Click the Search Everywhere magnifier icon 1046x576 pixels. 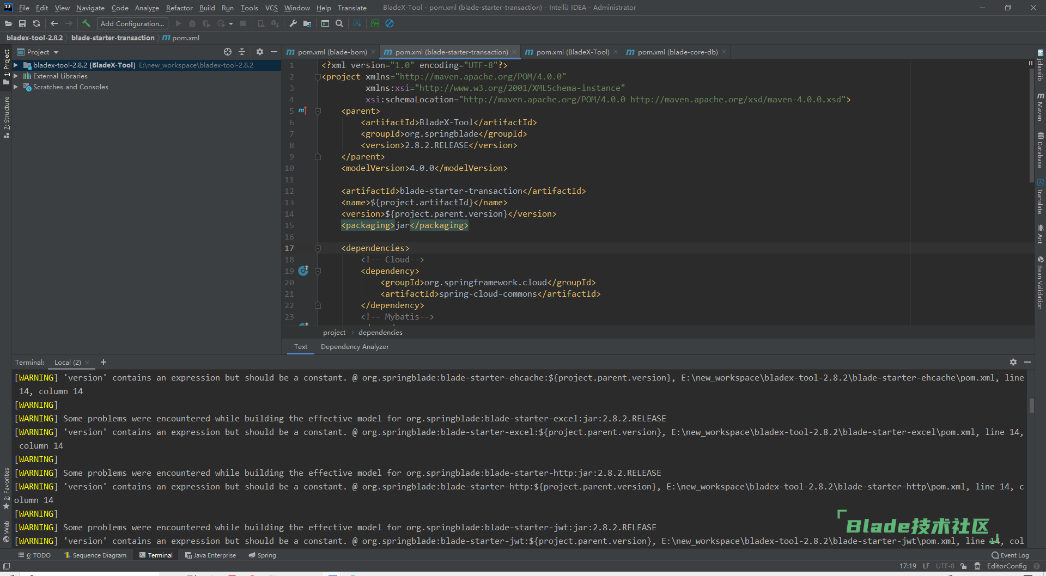pyautogui.click(x=339, y=23)
